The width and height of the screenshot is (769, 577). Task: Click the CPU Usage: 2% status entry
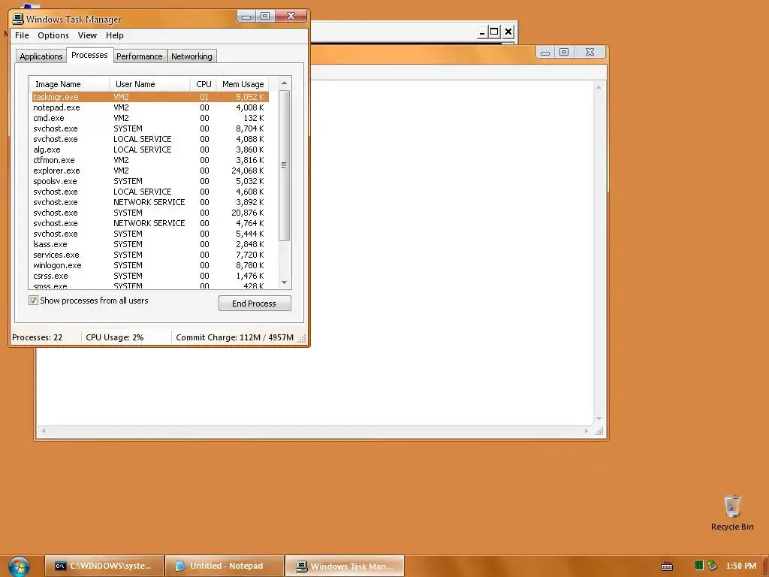tap(115, 337)
